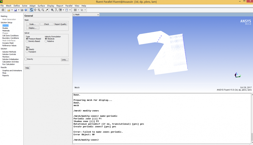
Task: Select Boundary Conditions in the tree
Action: click(11, 38)
